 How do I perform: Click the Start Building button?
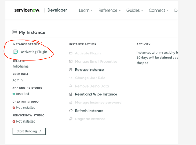point(29,131)
